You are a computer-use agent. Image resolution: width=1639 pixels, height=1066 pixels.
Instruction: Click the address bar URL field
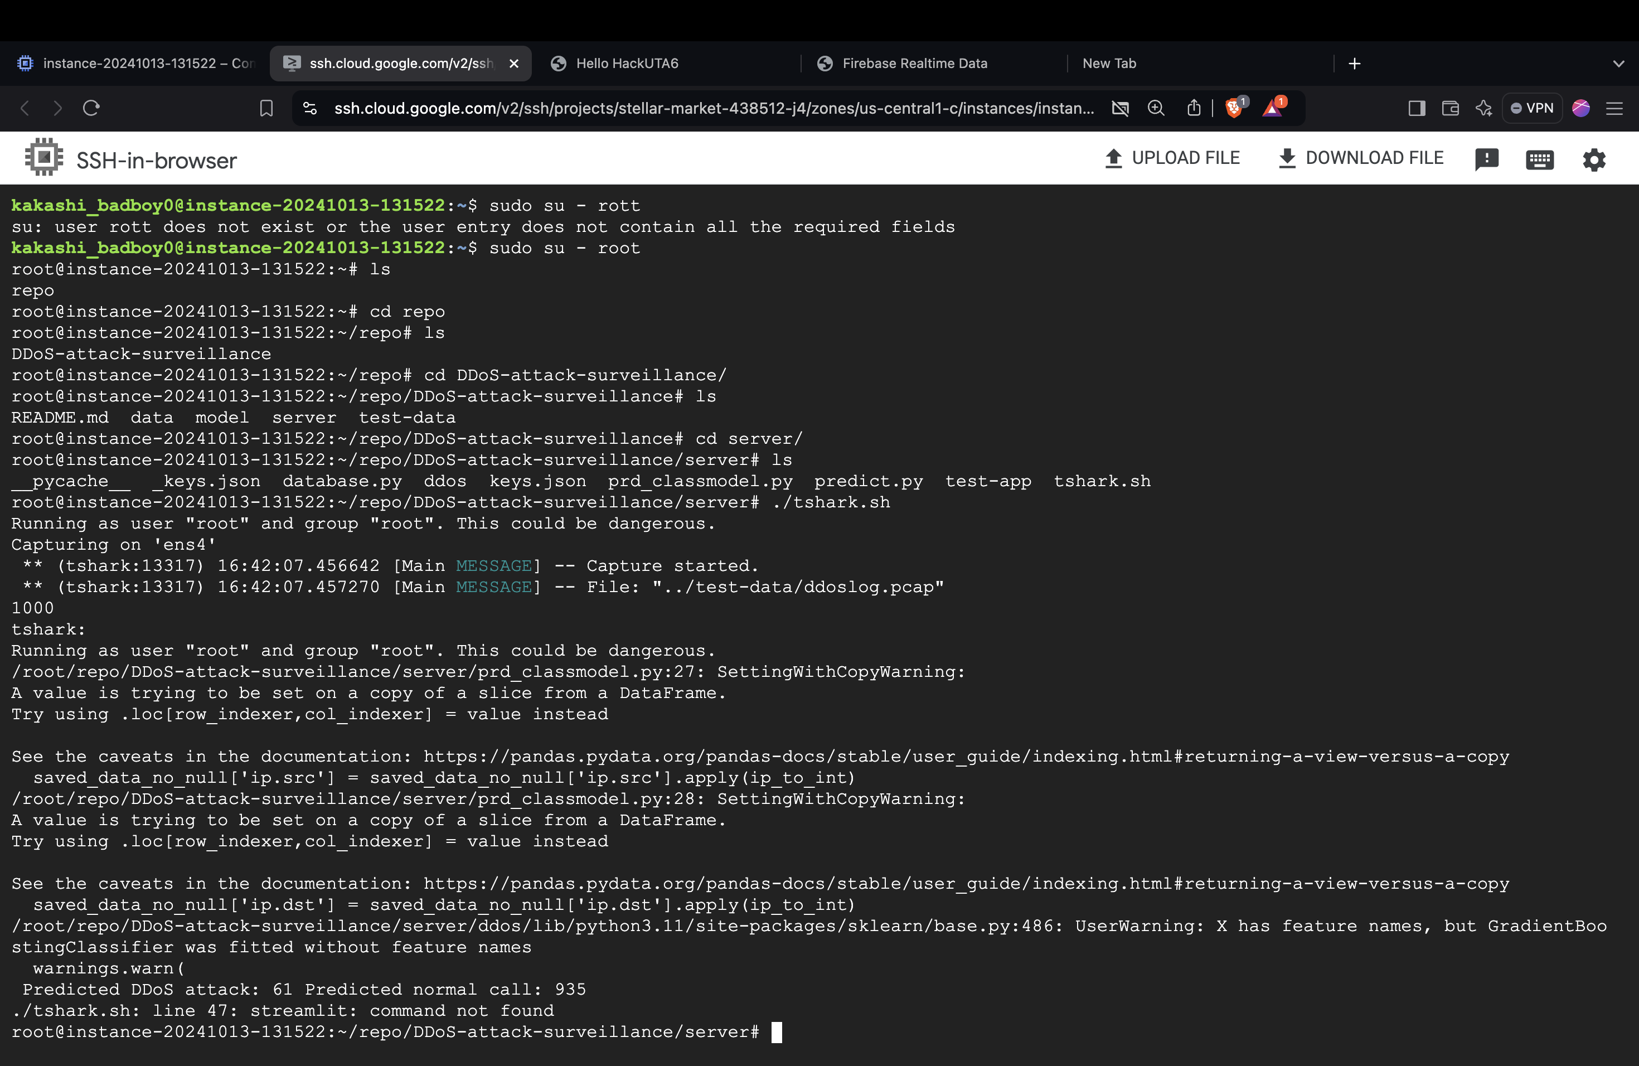(x=713, y=108)
